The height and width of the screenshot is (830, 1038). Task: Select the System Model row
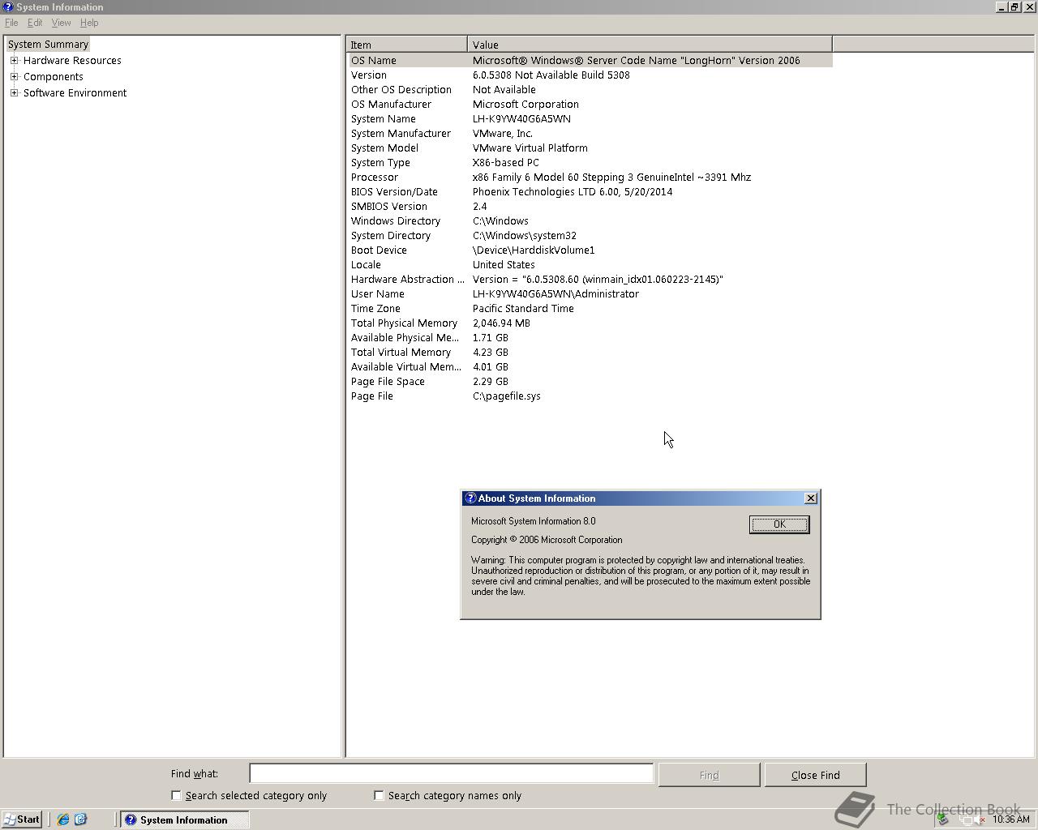(x=590, y=148)
